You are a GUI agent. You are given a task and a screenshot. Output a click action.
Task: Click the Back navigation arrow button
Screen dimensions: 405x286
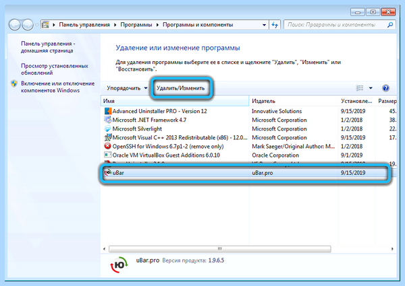[14, 25]
